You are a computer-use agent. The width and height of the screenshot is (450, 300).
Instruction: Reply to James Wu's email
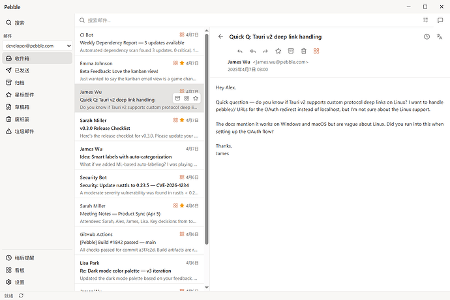(240, 51)
